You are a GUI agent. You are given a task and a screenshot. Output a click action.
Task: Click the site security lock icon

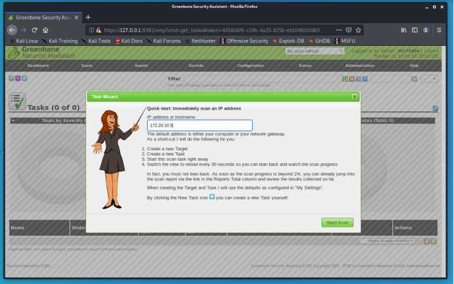point(98,30)
